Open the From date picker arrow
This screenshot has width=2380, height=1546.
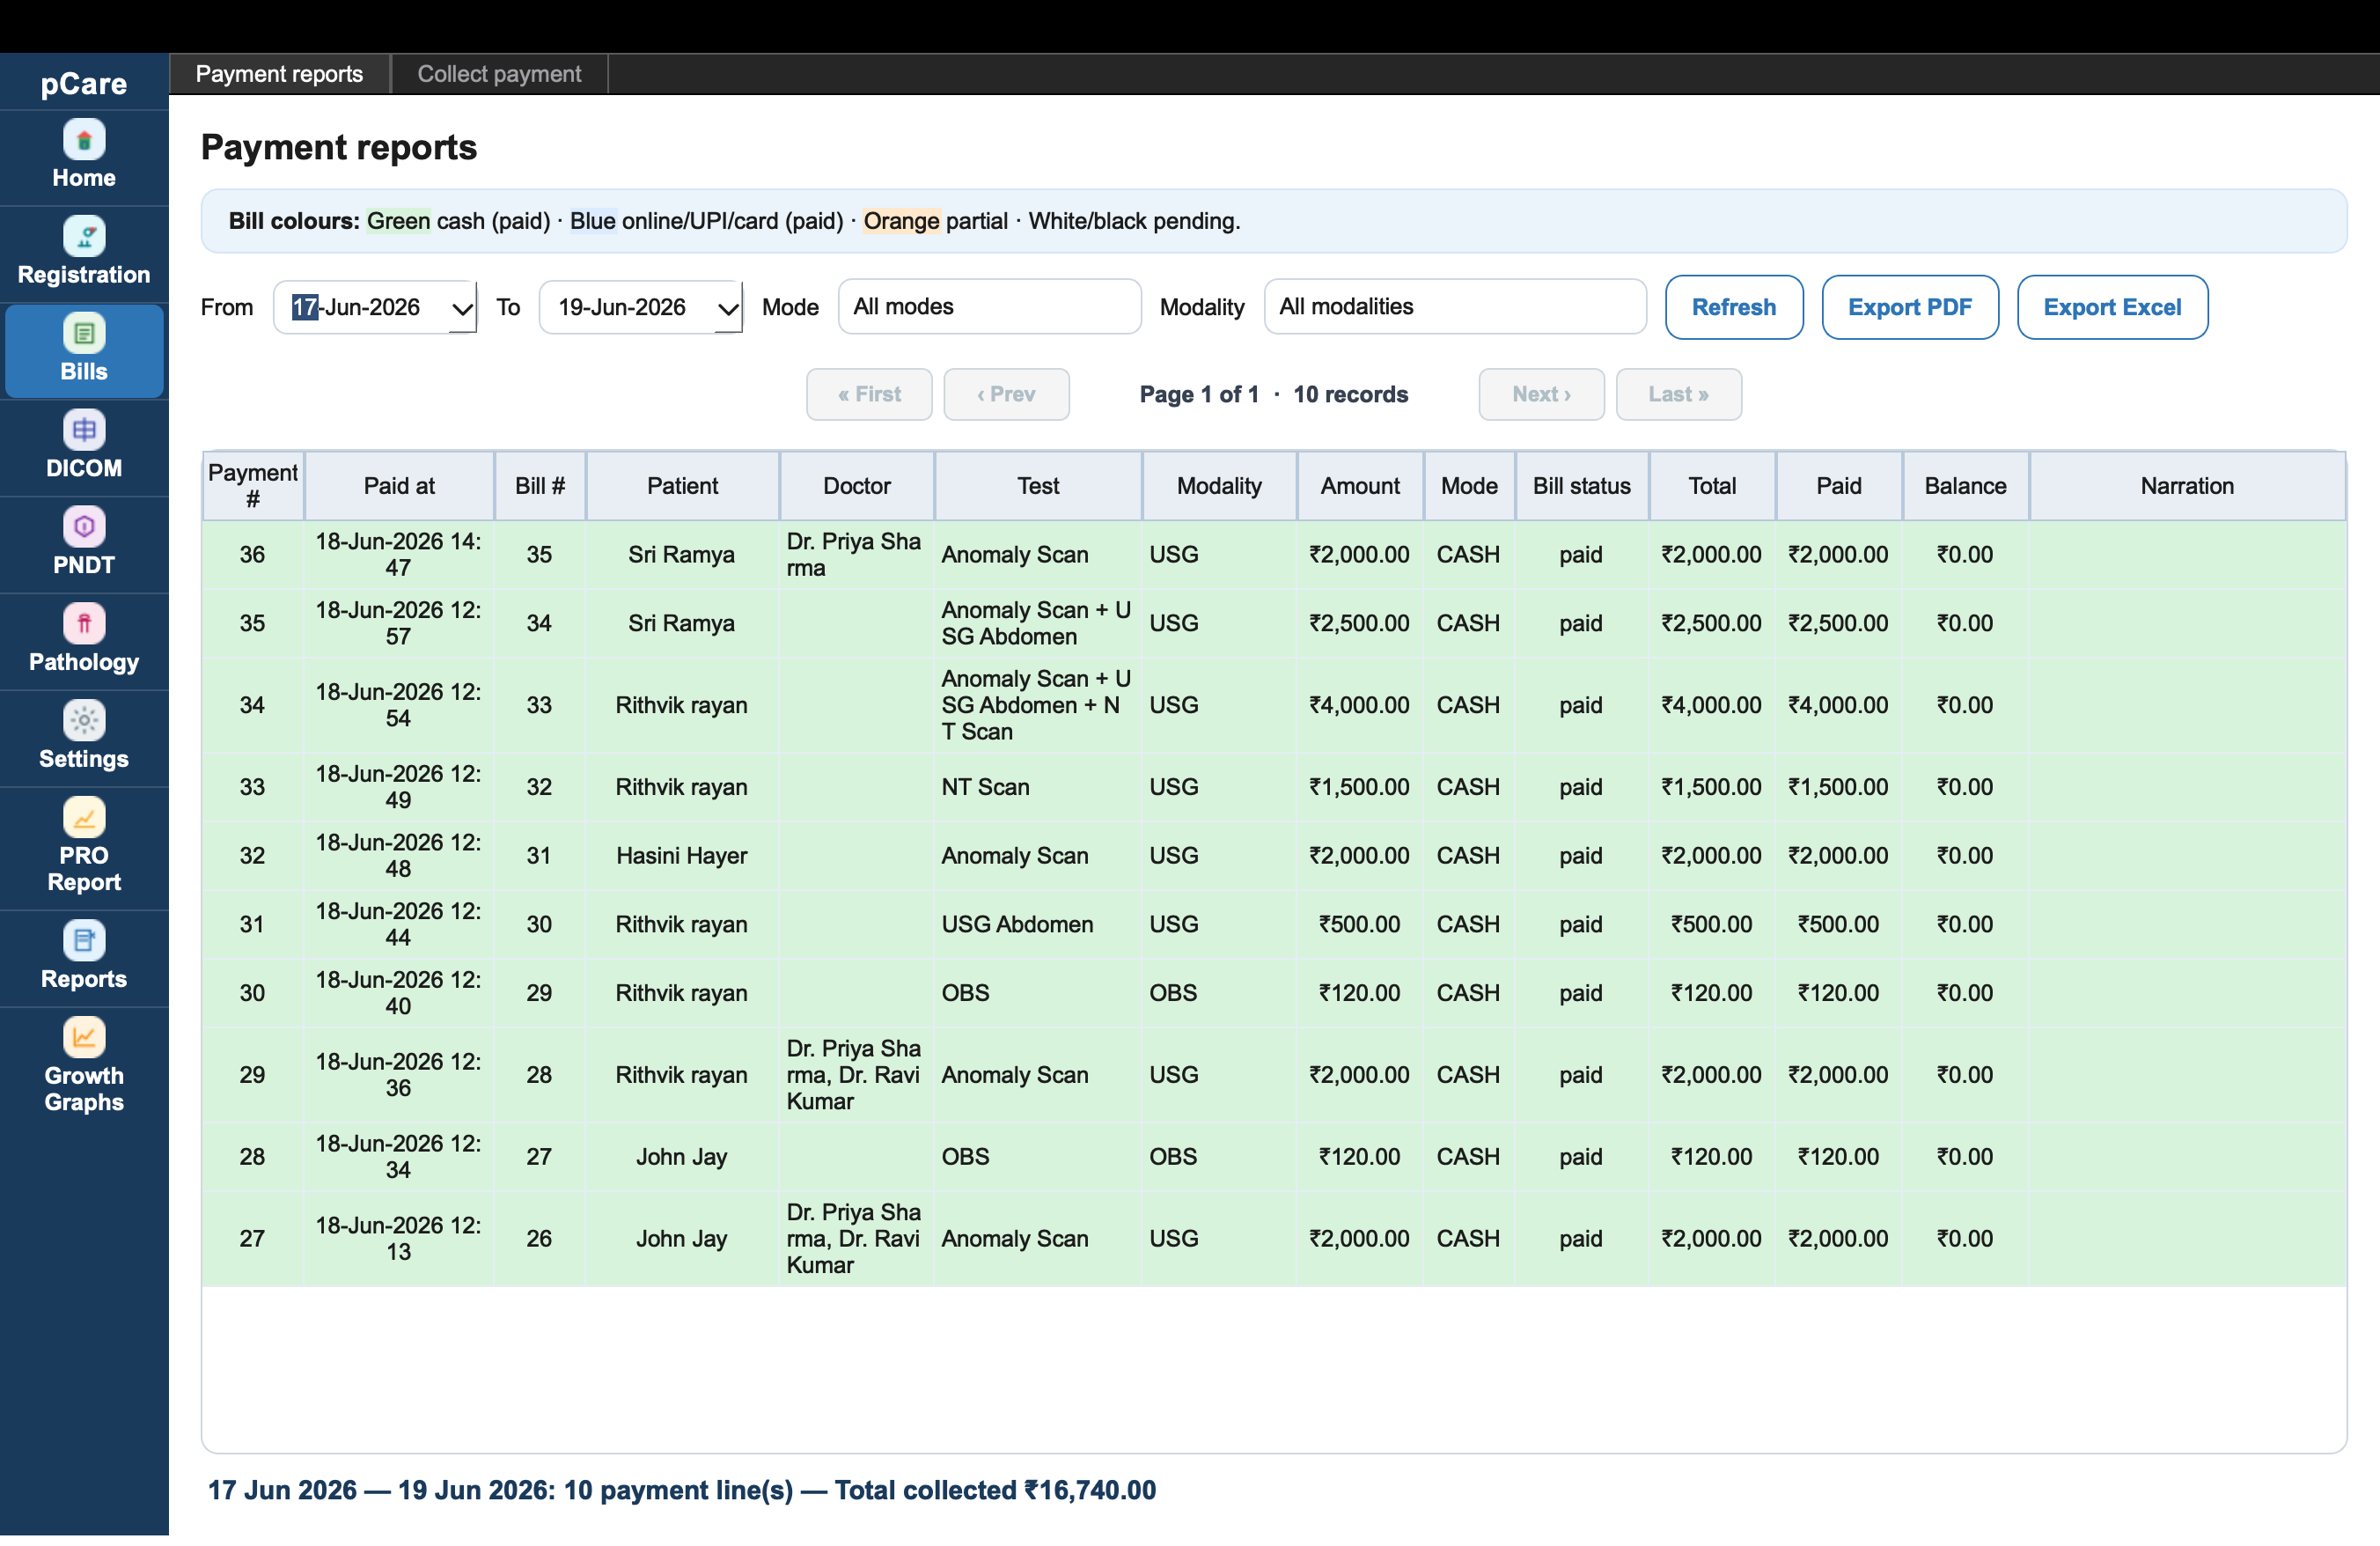[x=462, y=308]
